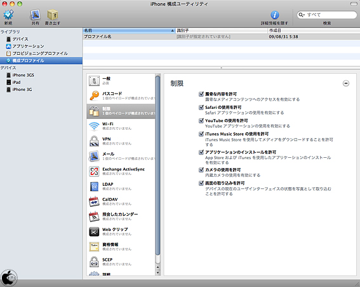Select the プロファイル名 profile row

pos(222,37)
